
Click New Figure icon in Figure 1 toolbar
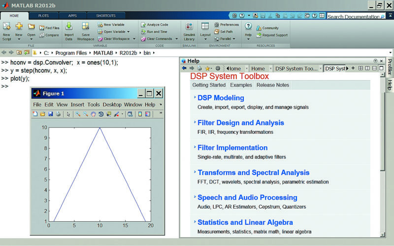(35, 114)
